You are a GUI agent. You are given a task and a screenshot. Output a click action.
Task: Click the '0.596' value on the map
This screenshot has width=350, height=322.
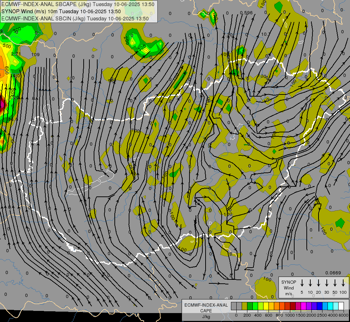(x=246, y=13)
